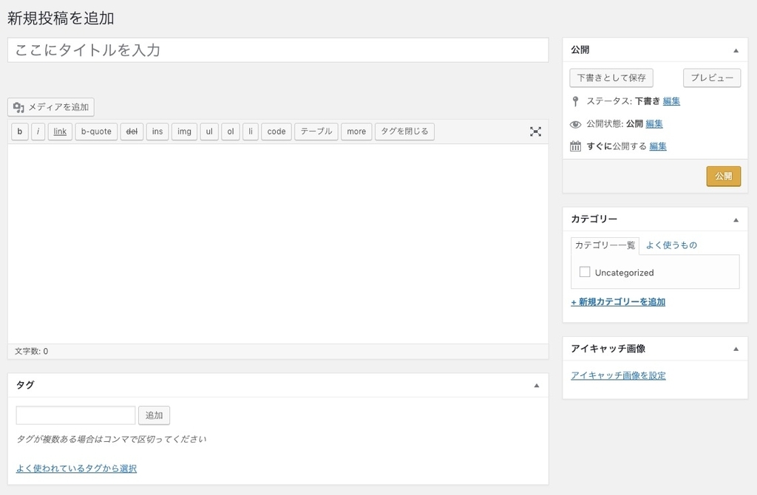Viewport: 757px width, 495px height.
Task: Click the eye icon beside 公開状態
Action: (x=575, y=124)
